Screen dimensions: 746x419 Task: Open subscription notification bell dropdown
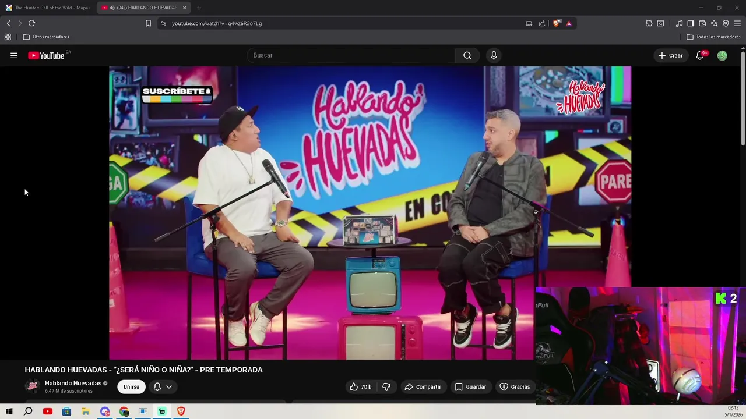click(163, 386)
